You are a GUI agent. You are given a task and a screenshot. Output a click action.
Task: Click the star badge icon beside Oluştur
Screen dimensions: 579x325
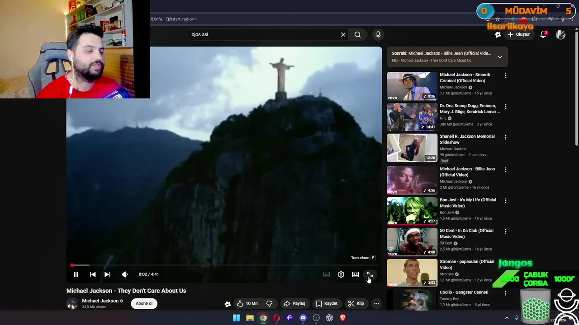[498, 35]
